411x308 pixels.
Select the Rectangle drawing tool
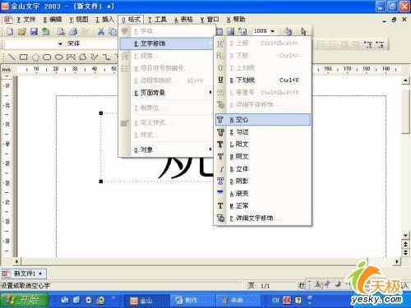[x=24, y=57]
